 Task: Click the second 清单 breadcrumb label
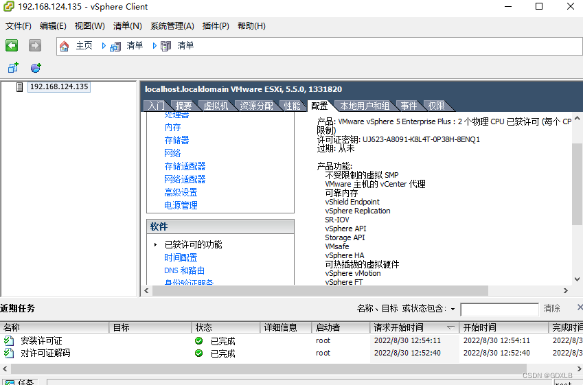tap(185, 46)
